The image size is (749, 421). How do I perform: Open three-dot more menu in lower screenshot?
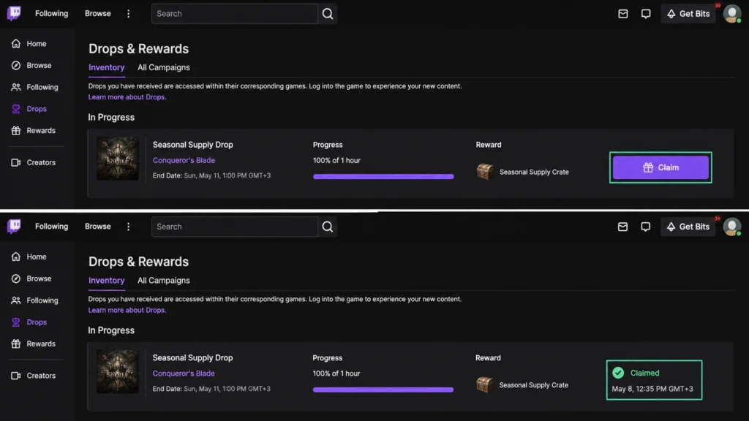click(128, 227)
